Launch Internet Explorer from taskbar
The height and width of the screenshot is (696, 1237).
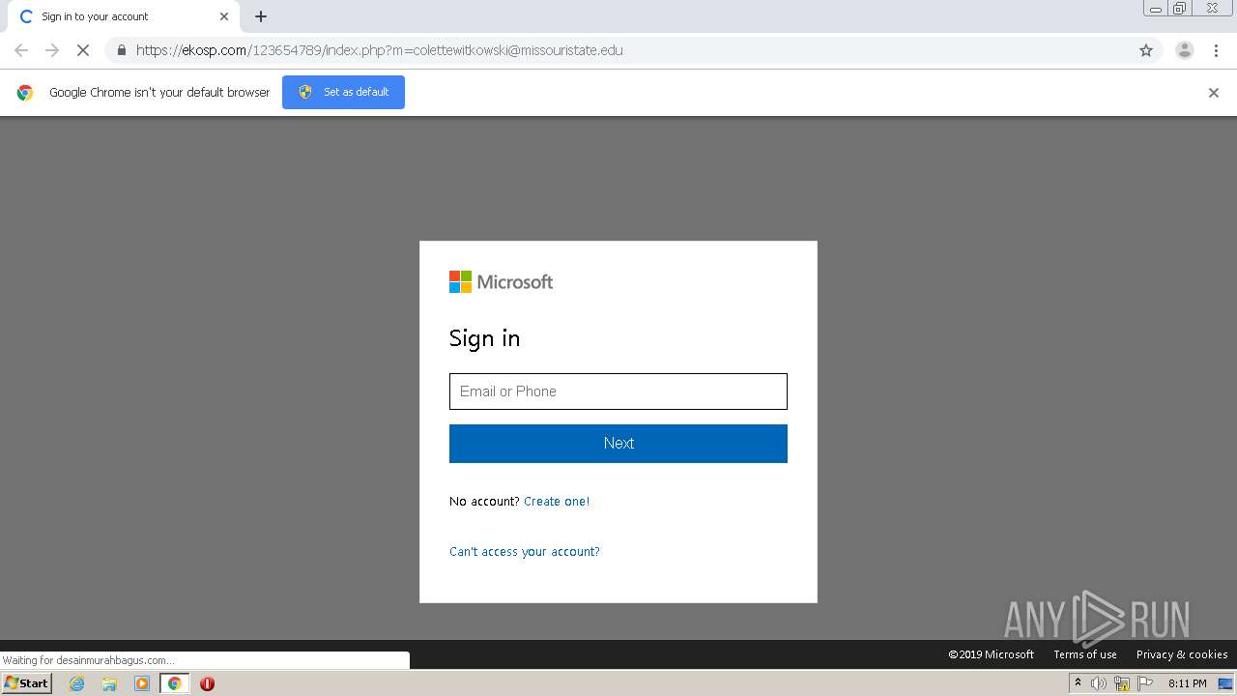pos(77,683)
